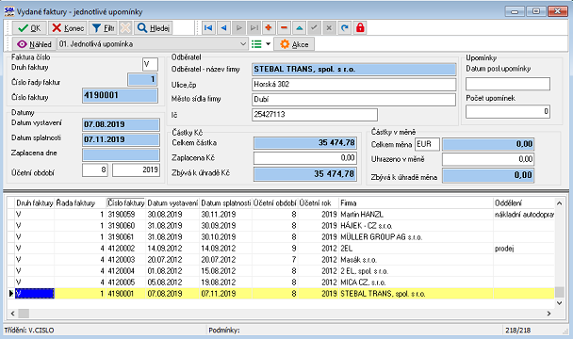Click Datum splatnosti field

tap(121, 139)
